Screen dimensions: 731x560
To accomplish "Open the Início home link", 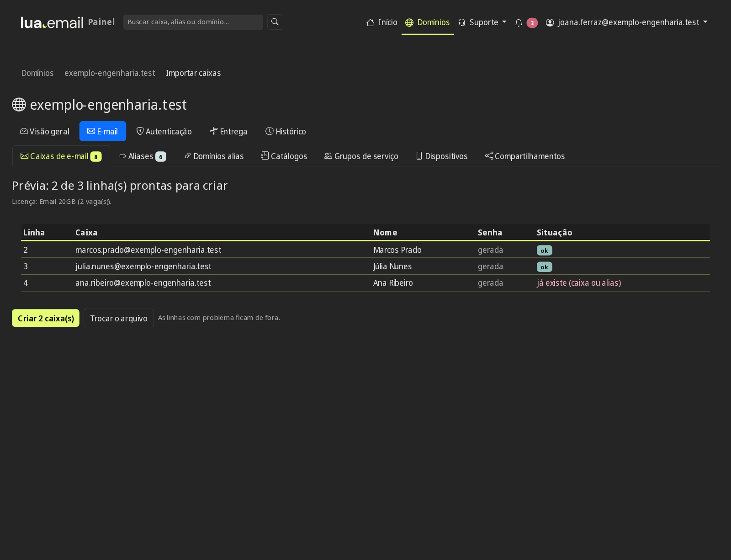I will 382,22.
